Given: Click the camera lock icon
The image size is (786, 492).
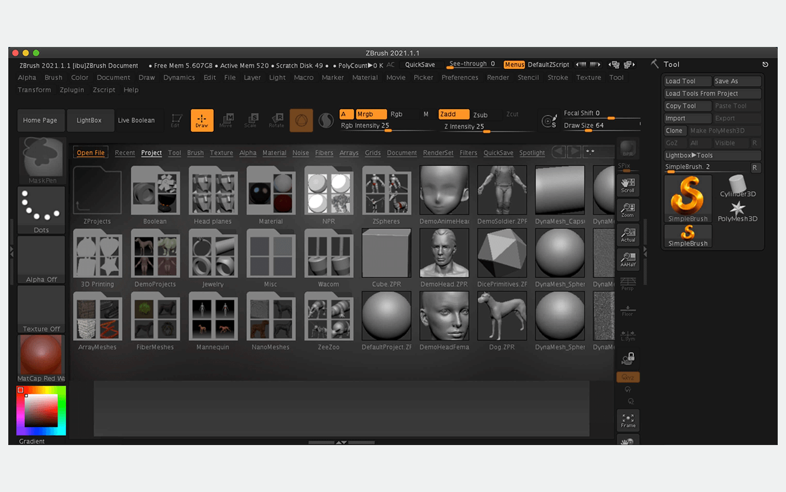Looking at the screenshot, I should point(628,359).
